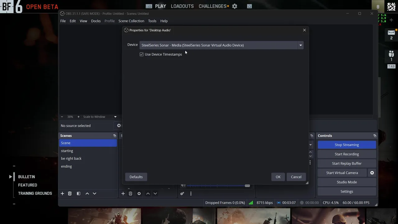Viewport: 398px width, 224px height.
Task: Open the Battlefield squad members icon
Action: click(x=391, y=54)
